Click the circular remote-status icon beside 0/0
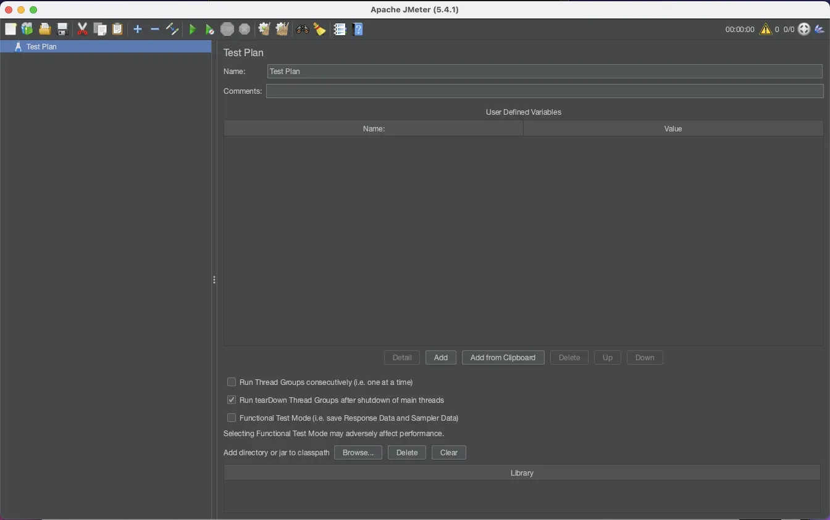Viewport: 830px width, 520px height. (804, 29)
